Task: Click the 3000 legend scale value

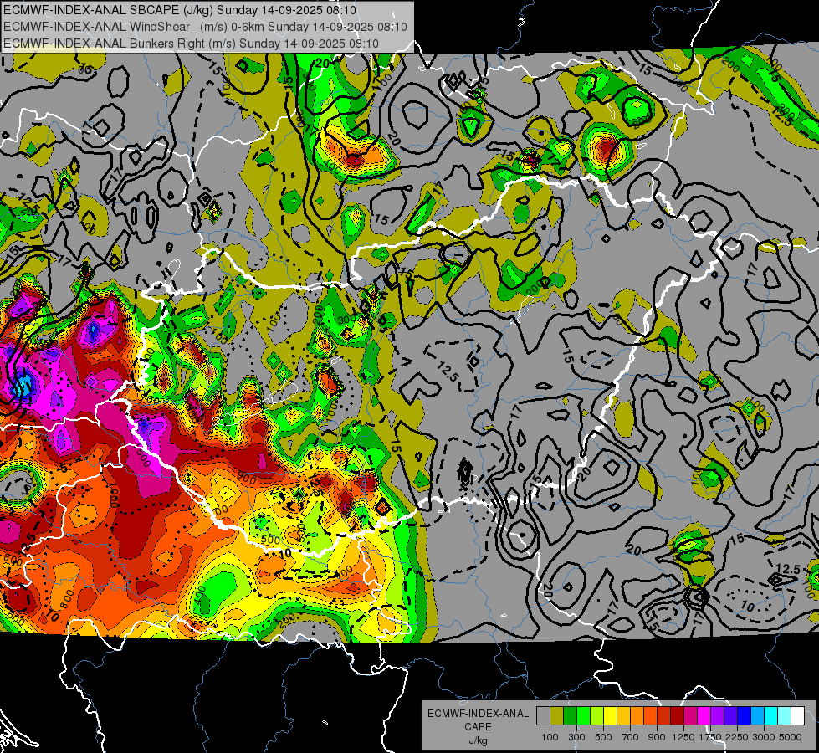Action: (764, 737)
